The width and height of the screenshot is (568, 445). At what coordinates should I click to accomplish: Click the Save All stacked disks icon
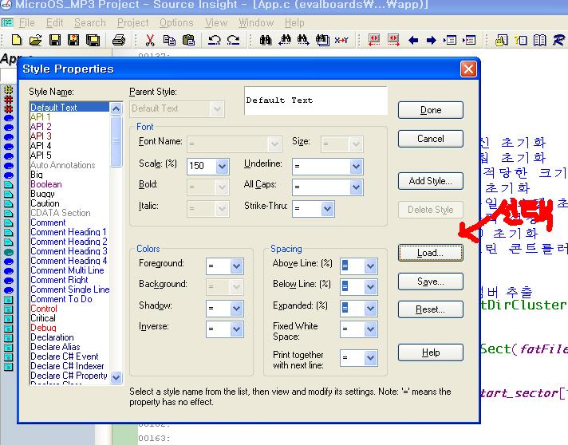[x=93, y=40]
